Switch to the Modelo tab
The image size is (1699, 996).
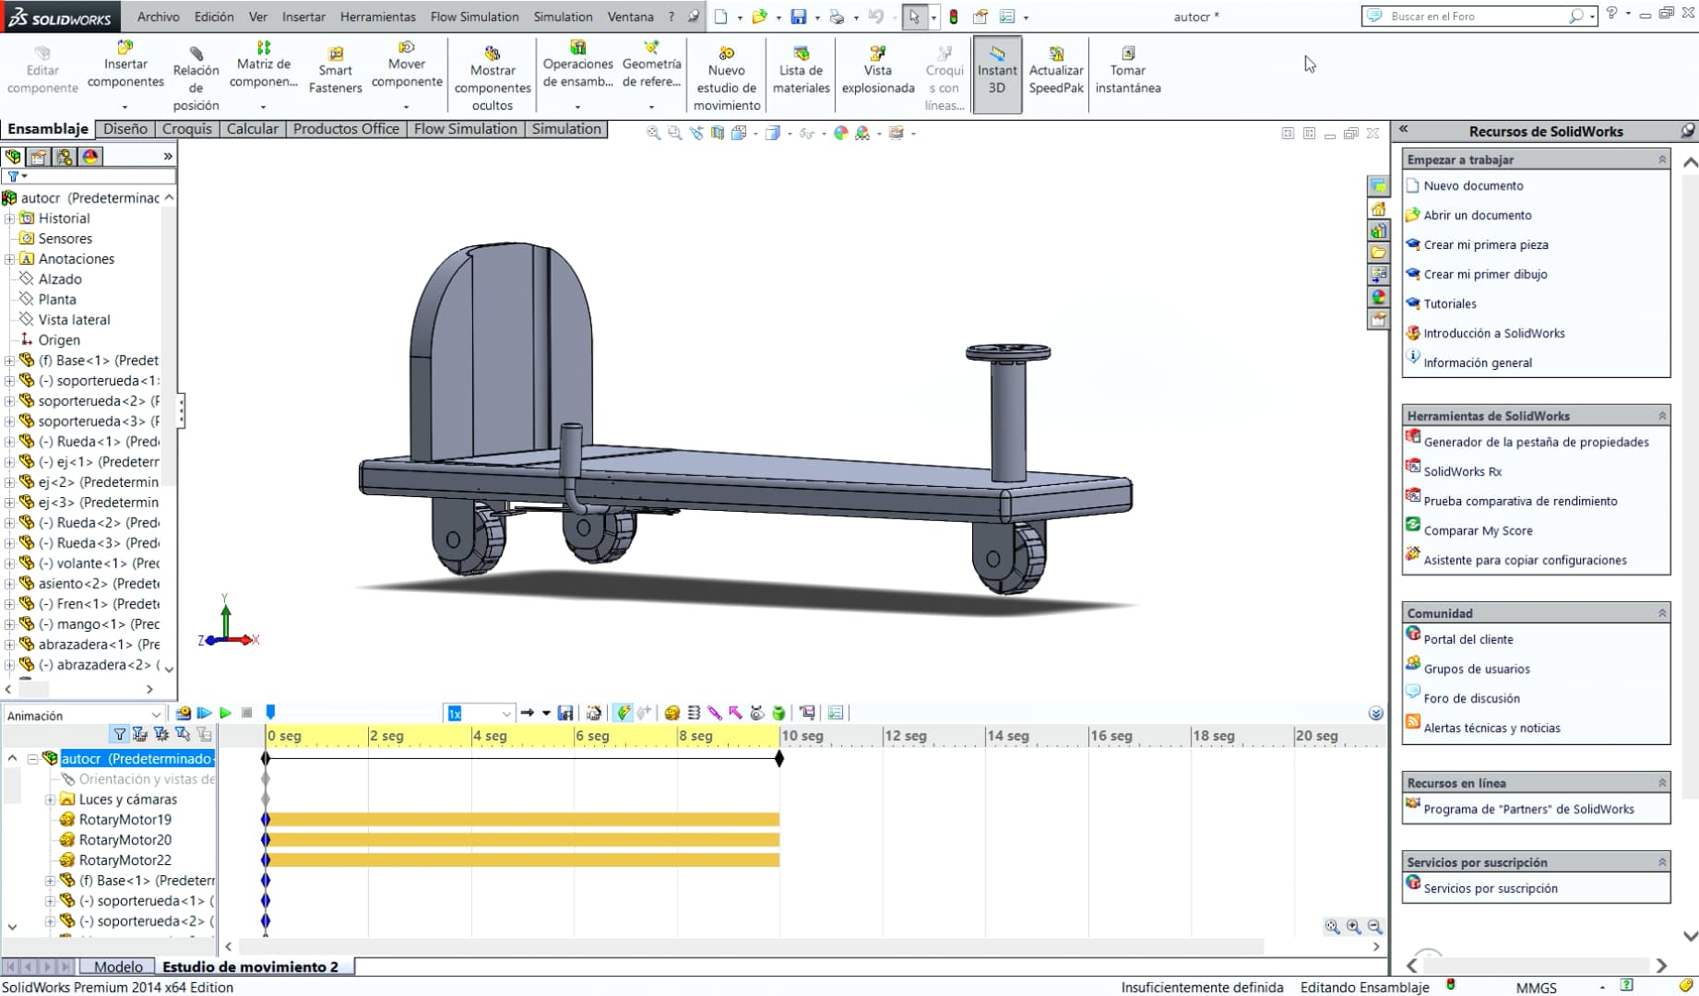coord(117,966)
